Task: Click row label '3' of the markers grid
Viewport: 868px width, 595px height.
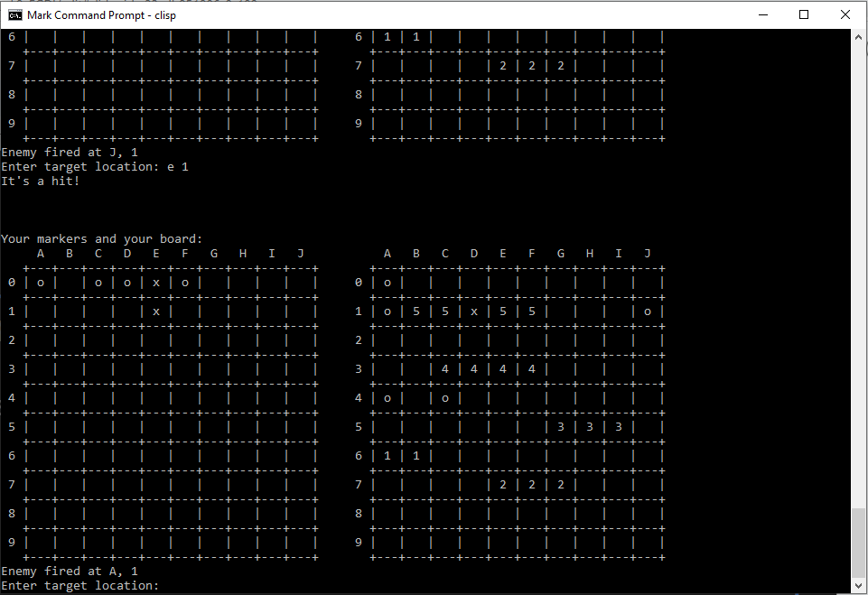Action: point(12,368)
